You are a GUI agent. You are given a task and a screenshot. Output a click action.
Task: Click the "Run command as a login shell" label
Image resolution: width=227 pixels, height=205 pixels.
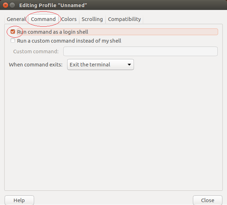(53, 32)
